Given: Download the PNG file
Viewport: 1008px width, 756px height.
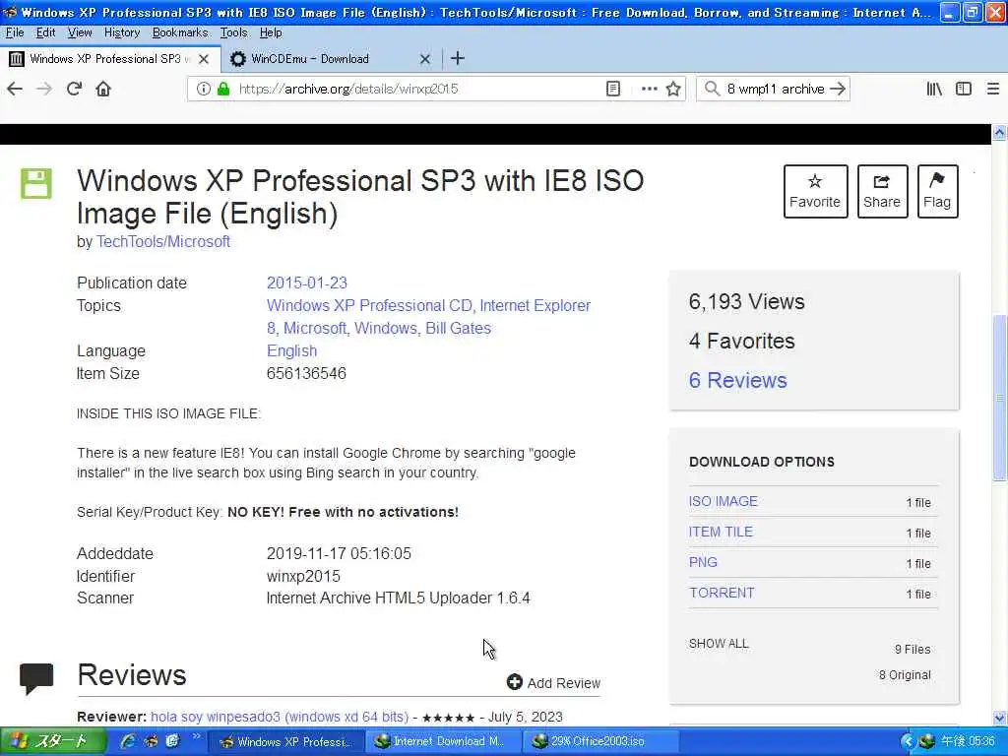Looking at the screenshot, I should point(703,562).
